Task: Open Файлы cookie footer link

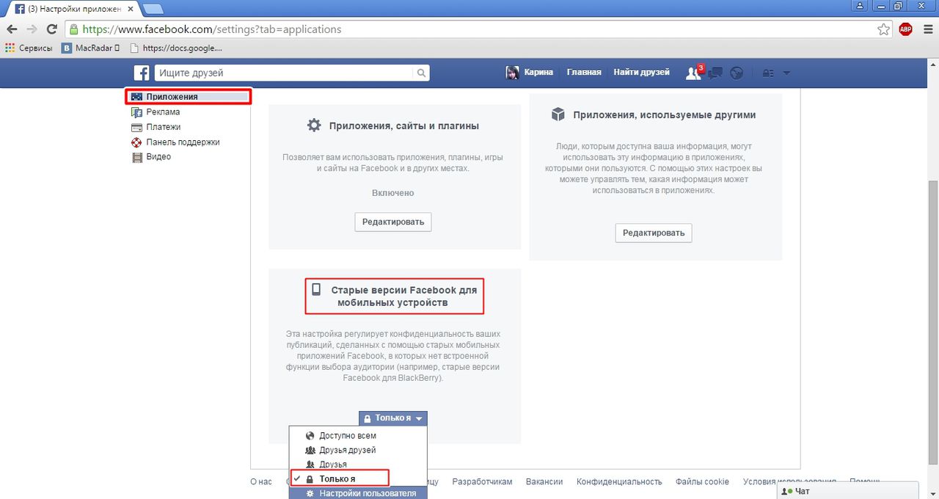Action: click(702, 481)
